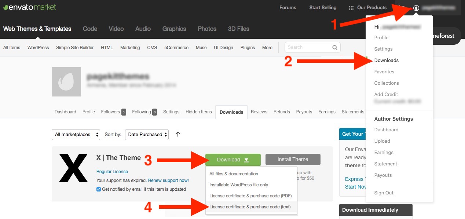Click the X theme logo
465x219 pixels.
pos(73,167)
